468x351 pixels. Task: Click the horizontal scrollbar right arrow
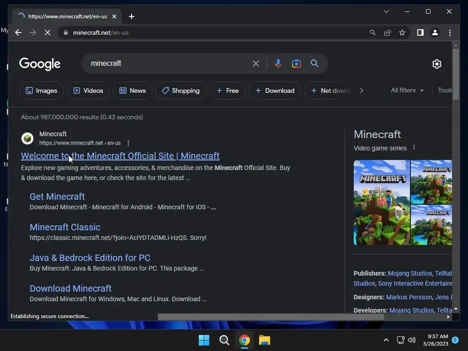pyautogui.click(x=448, y=317)
